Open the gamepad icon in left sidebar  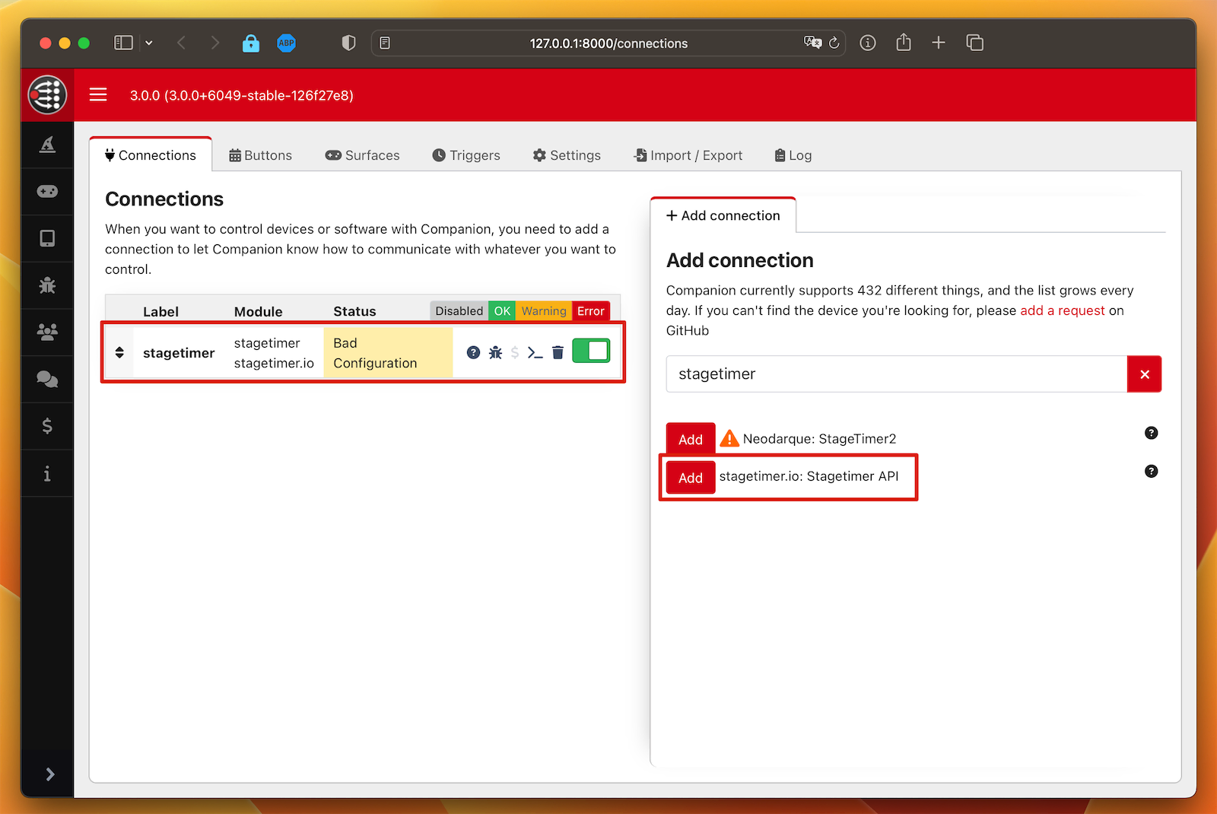coord(47,192)
